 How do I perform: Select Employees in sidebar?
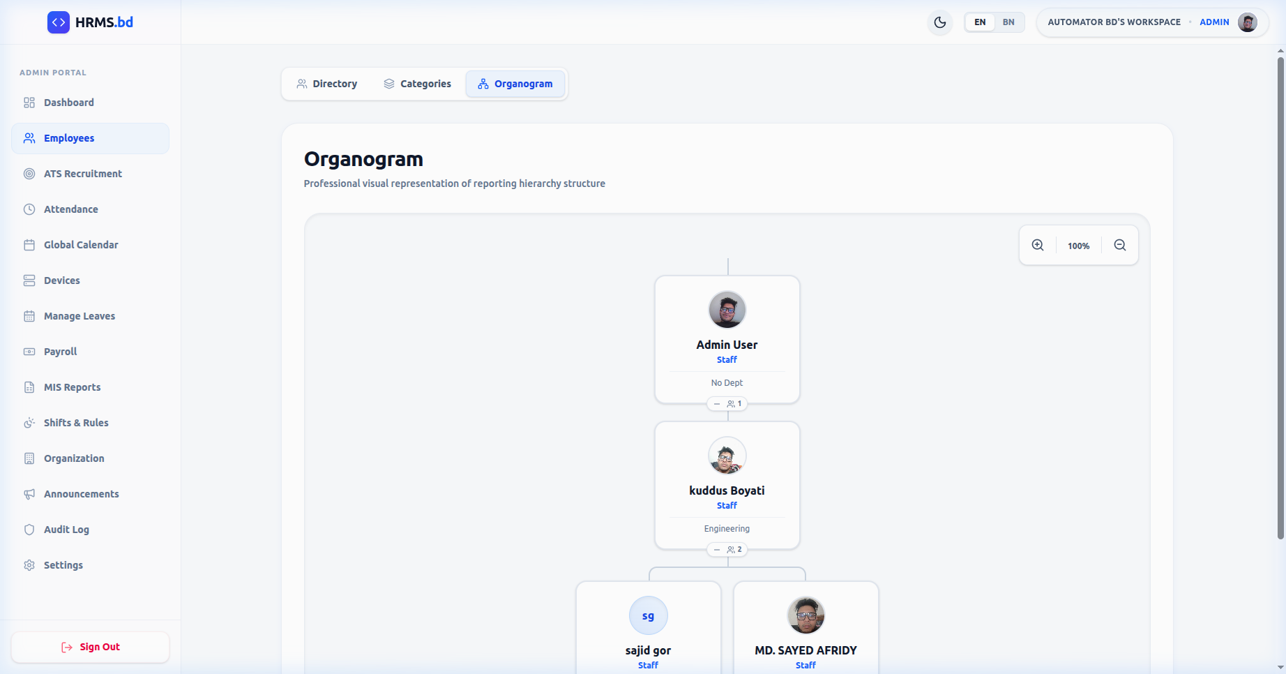click(90, 138)
